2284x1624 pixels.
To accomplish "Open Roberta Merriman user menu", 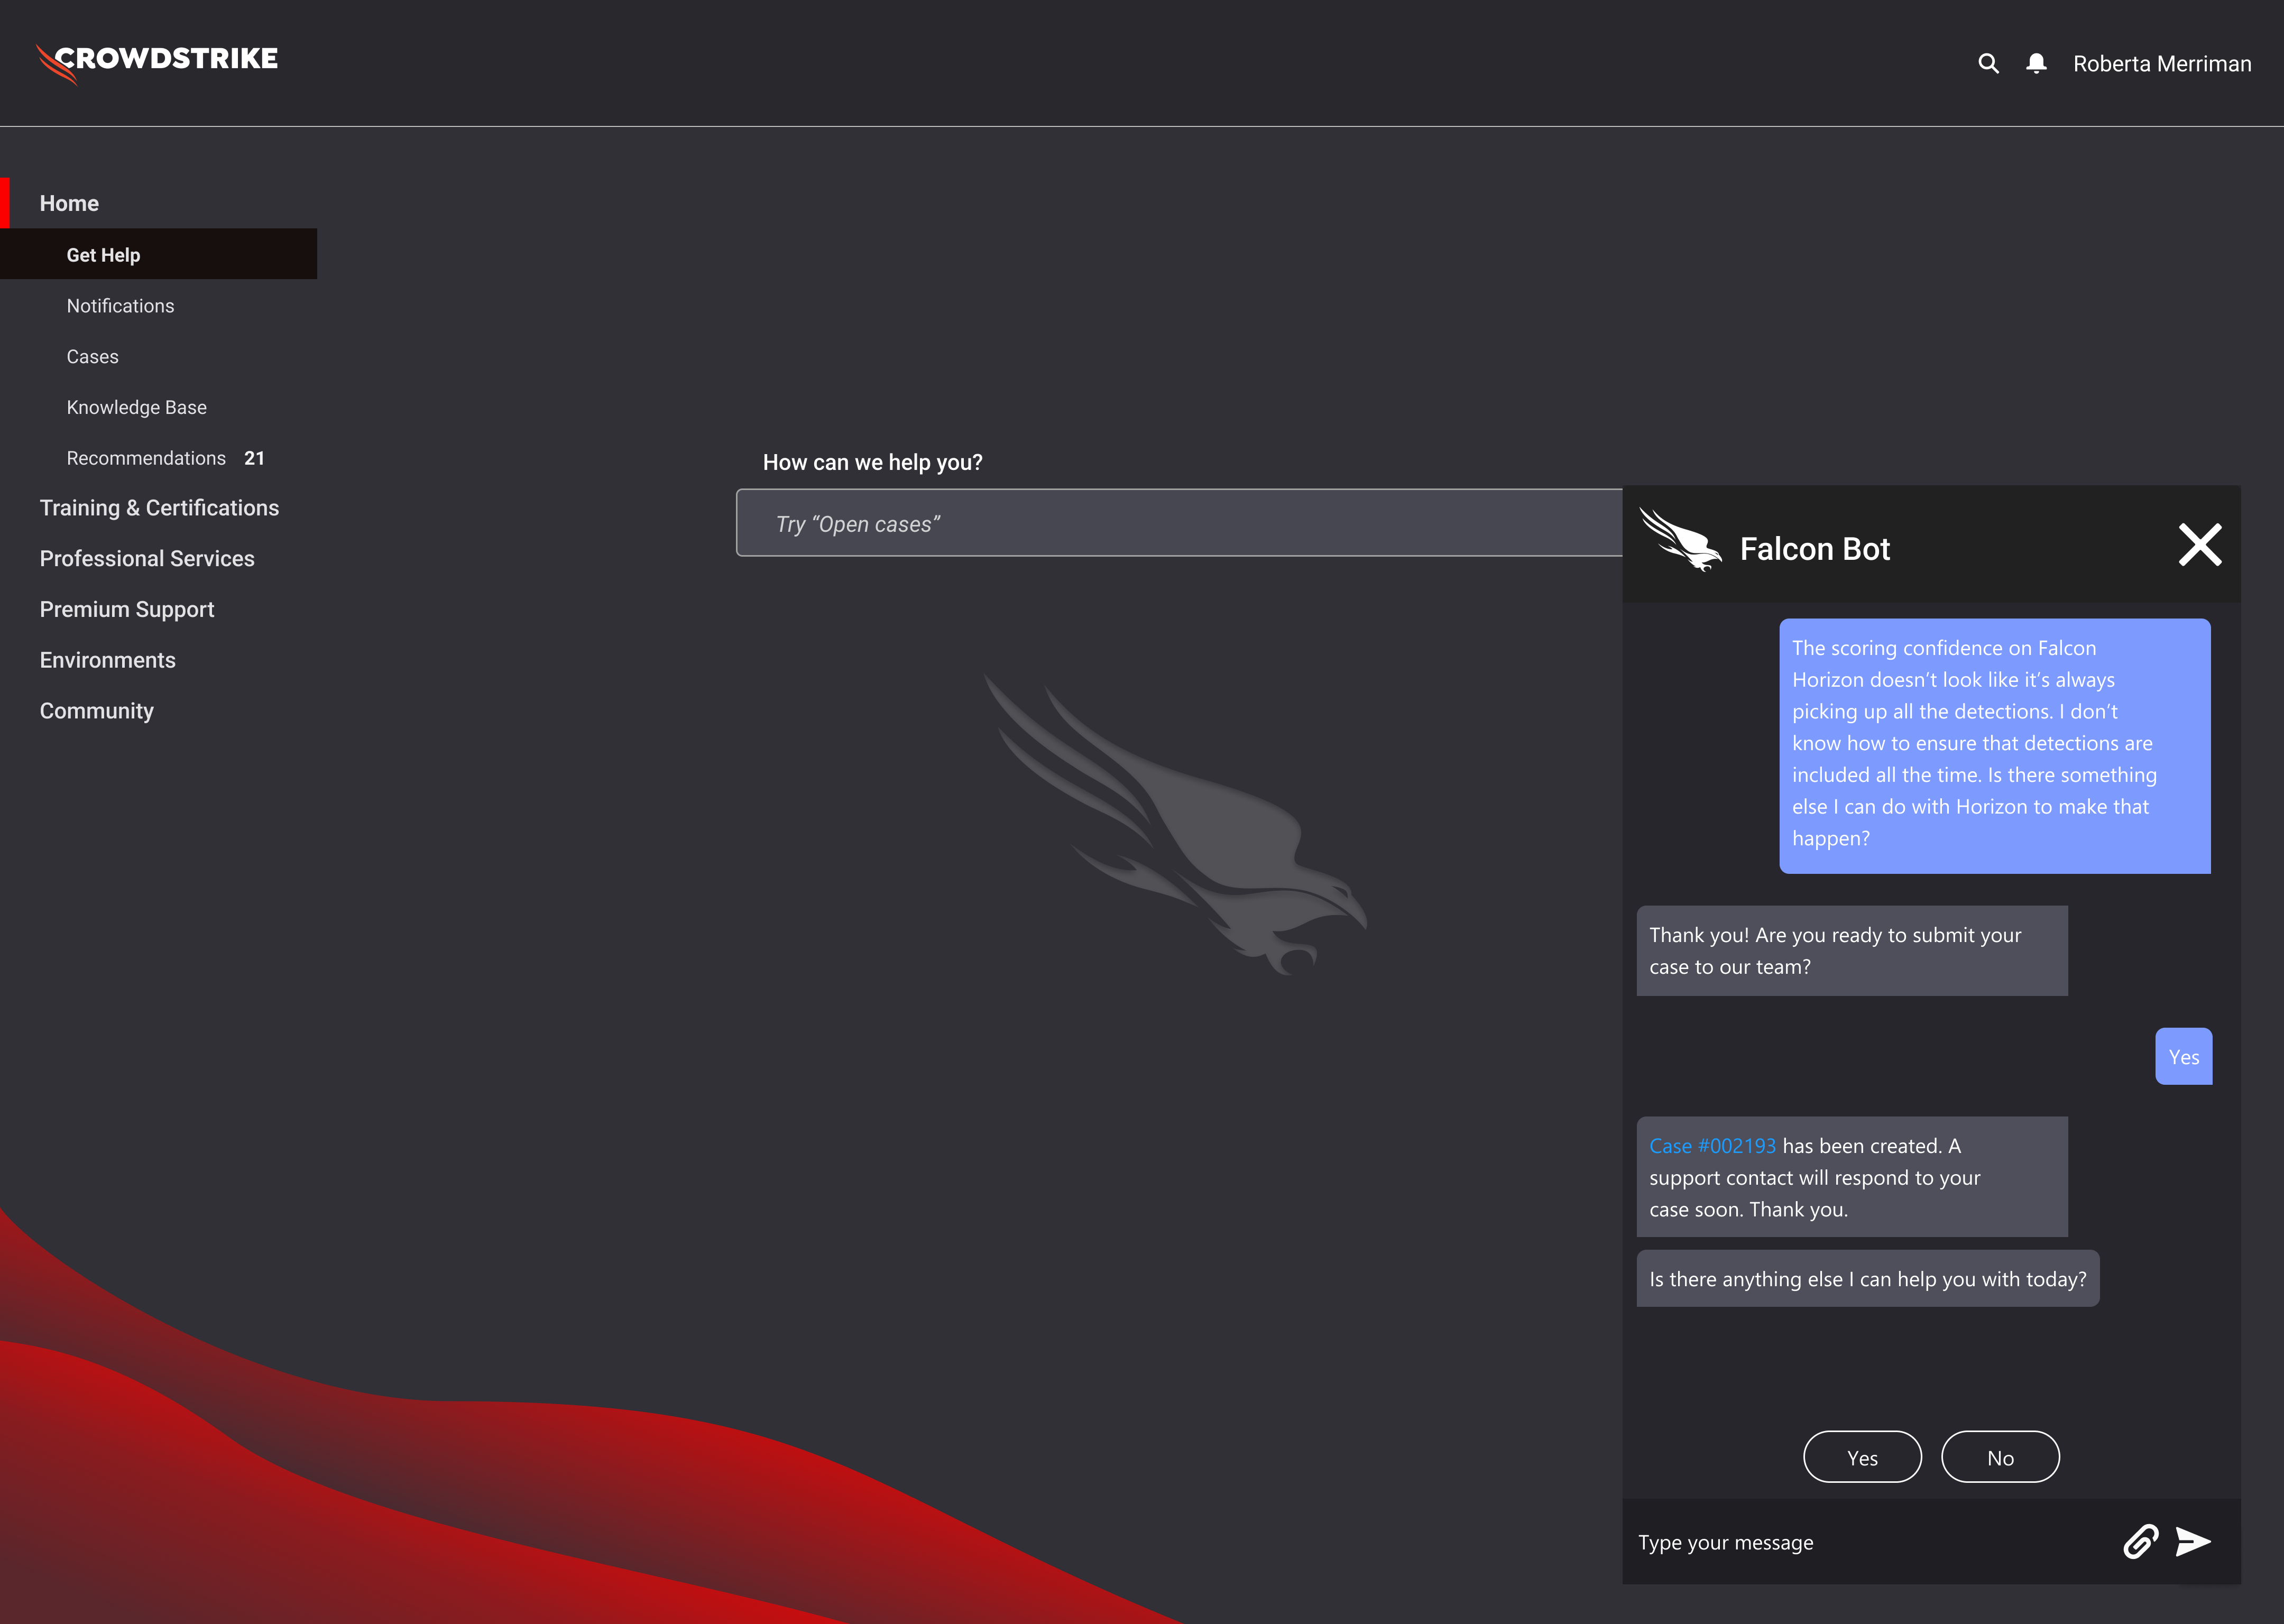I will click(x=2162, y=64).
